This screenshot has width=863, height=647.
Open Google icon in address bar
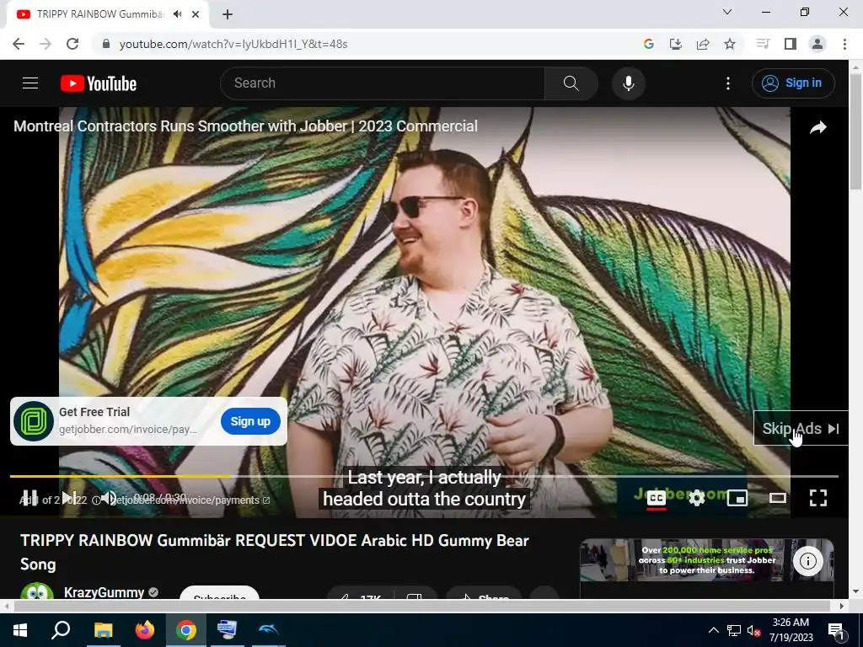pos(648,44)
